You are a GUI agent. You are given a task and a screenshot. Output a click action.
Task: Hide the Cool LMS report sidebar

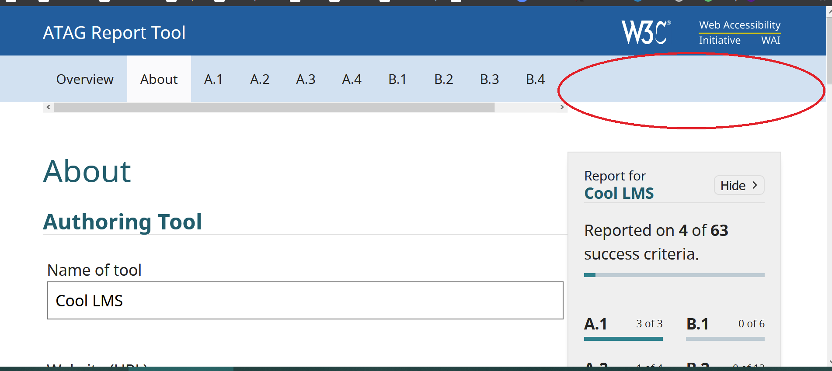[738, 185]
